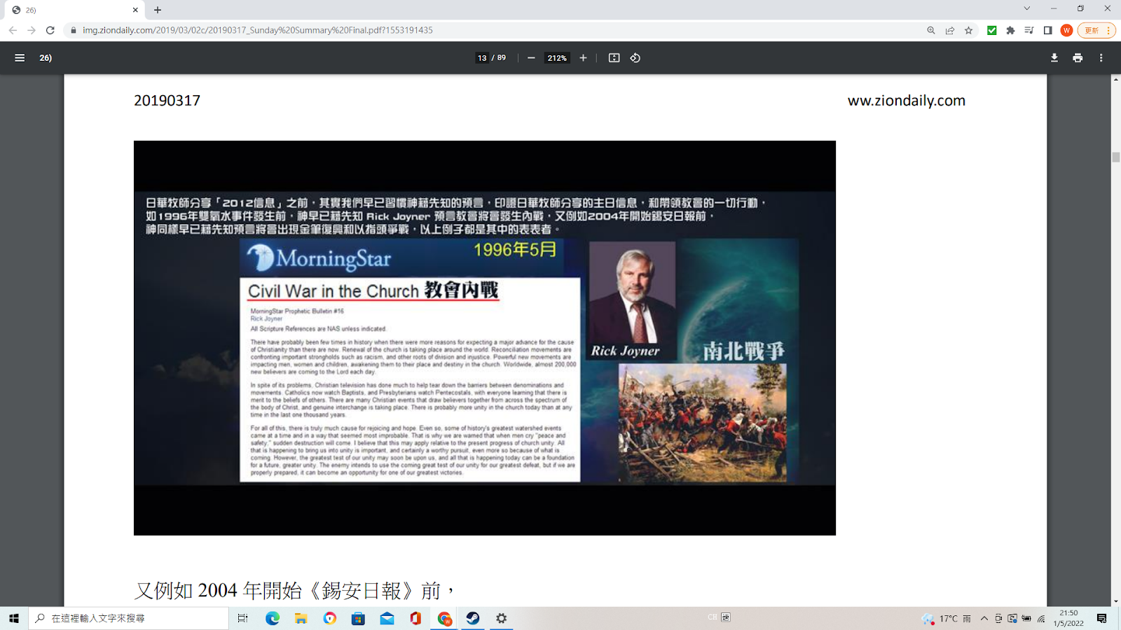Close the '26)' browser tab
The image size is (1121, 630).
[135, 10]
